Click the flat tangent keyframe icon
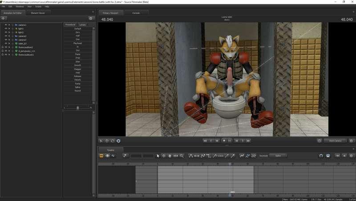 pyautogui.click(x=197, y=156)
